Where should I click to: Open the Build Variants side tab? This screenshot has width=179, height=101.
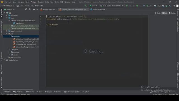1,83
